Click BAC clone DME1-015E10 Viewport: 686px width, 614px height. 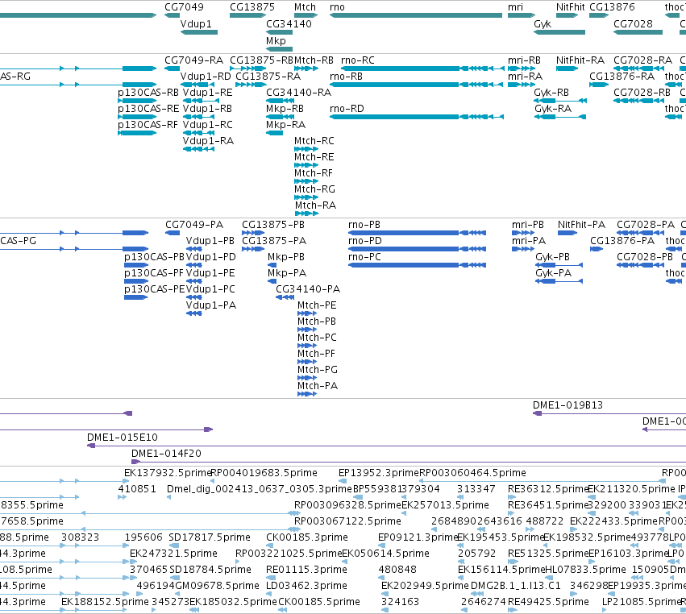122,438
